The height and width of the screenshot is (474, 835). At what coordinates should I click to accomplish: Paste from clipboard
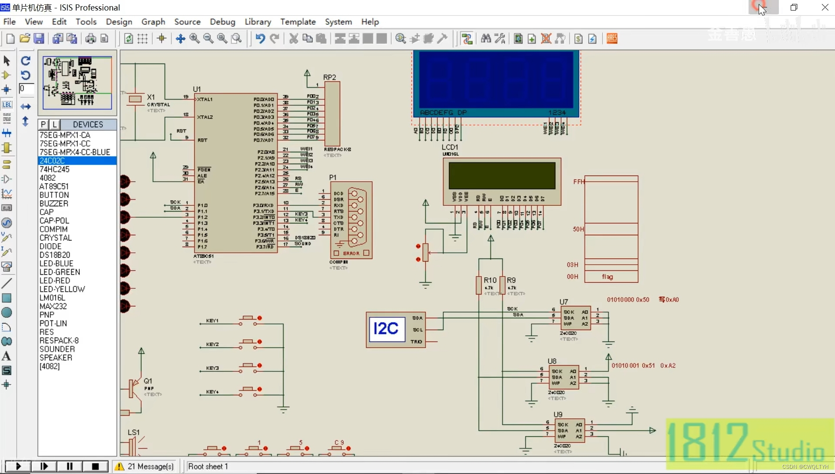click(x=321, y=39)
